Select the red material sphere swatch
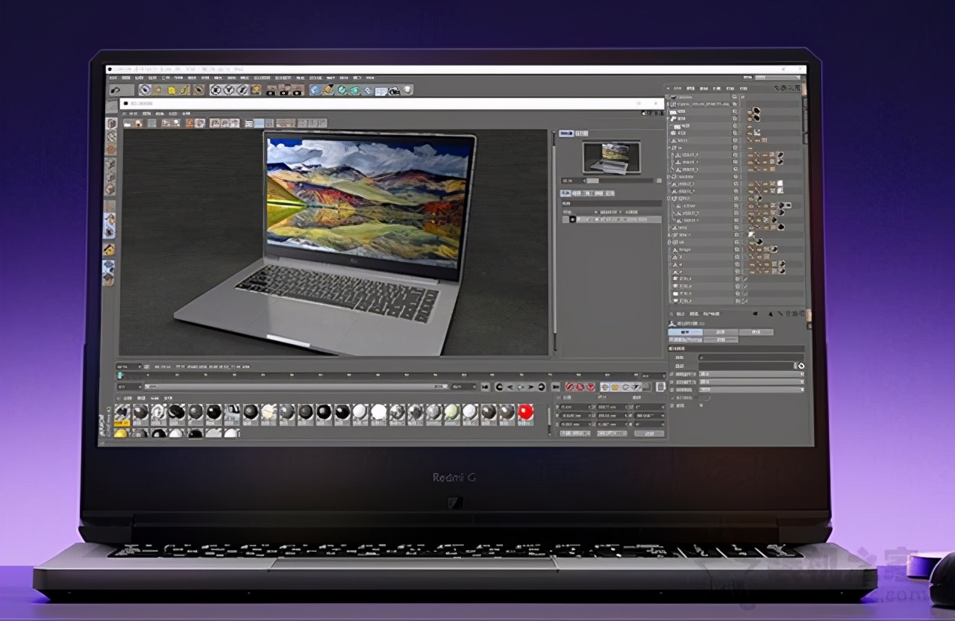This screenshot has width=955, height=621. [x=525, y=412]
